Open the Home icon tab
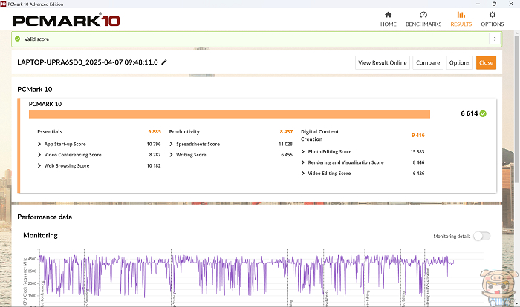This screenshot has width=520, height=307. 388,15
